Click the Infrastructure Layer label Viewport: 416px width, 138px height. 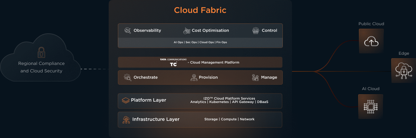point(156,119)
